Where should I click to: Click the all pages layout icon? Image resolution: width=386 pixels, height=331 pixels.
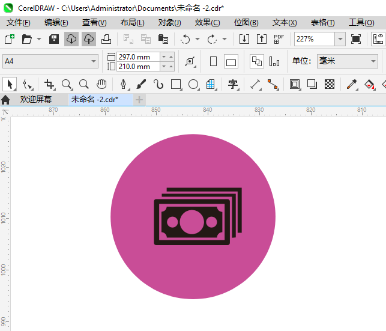(x=257, y=61)
